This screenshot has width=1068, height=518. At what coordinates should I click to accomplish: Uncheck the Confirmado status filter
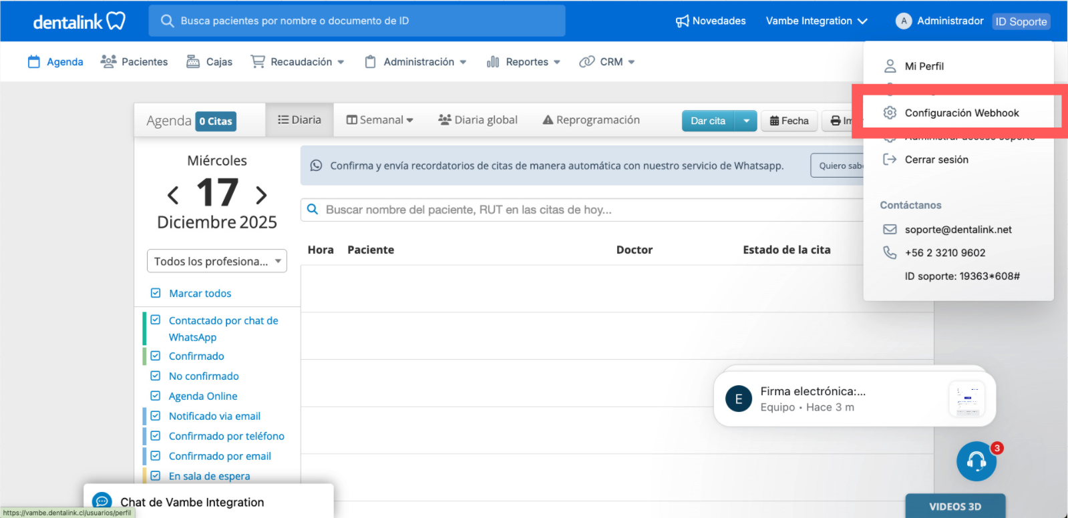tap(156, 356)
